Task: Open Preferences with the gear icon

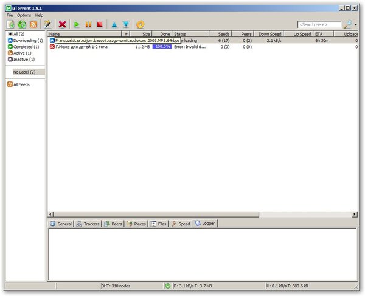Action: pyautogui.click(x=141, y=24)
